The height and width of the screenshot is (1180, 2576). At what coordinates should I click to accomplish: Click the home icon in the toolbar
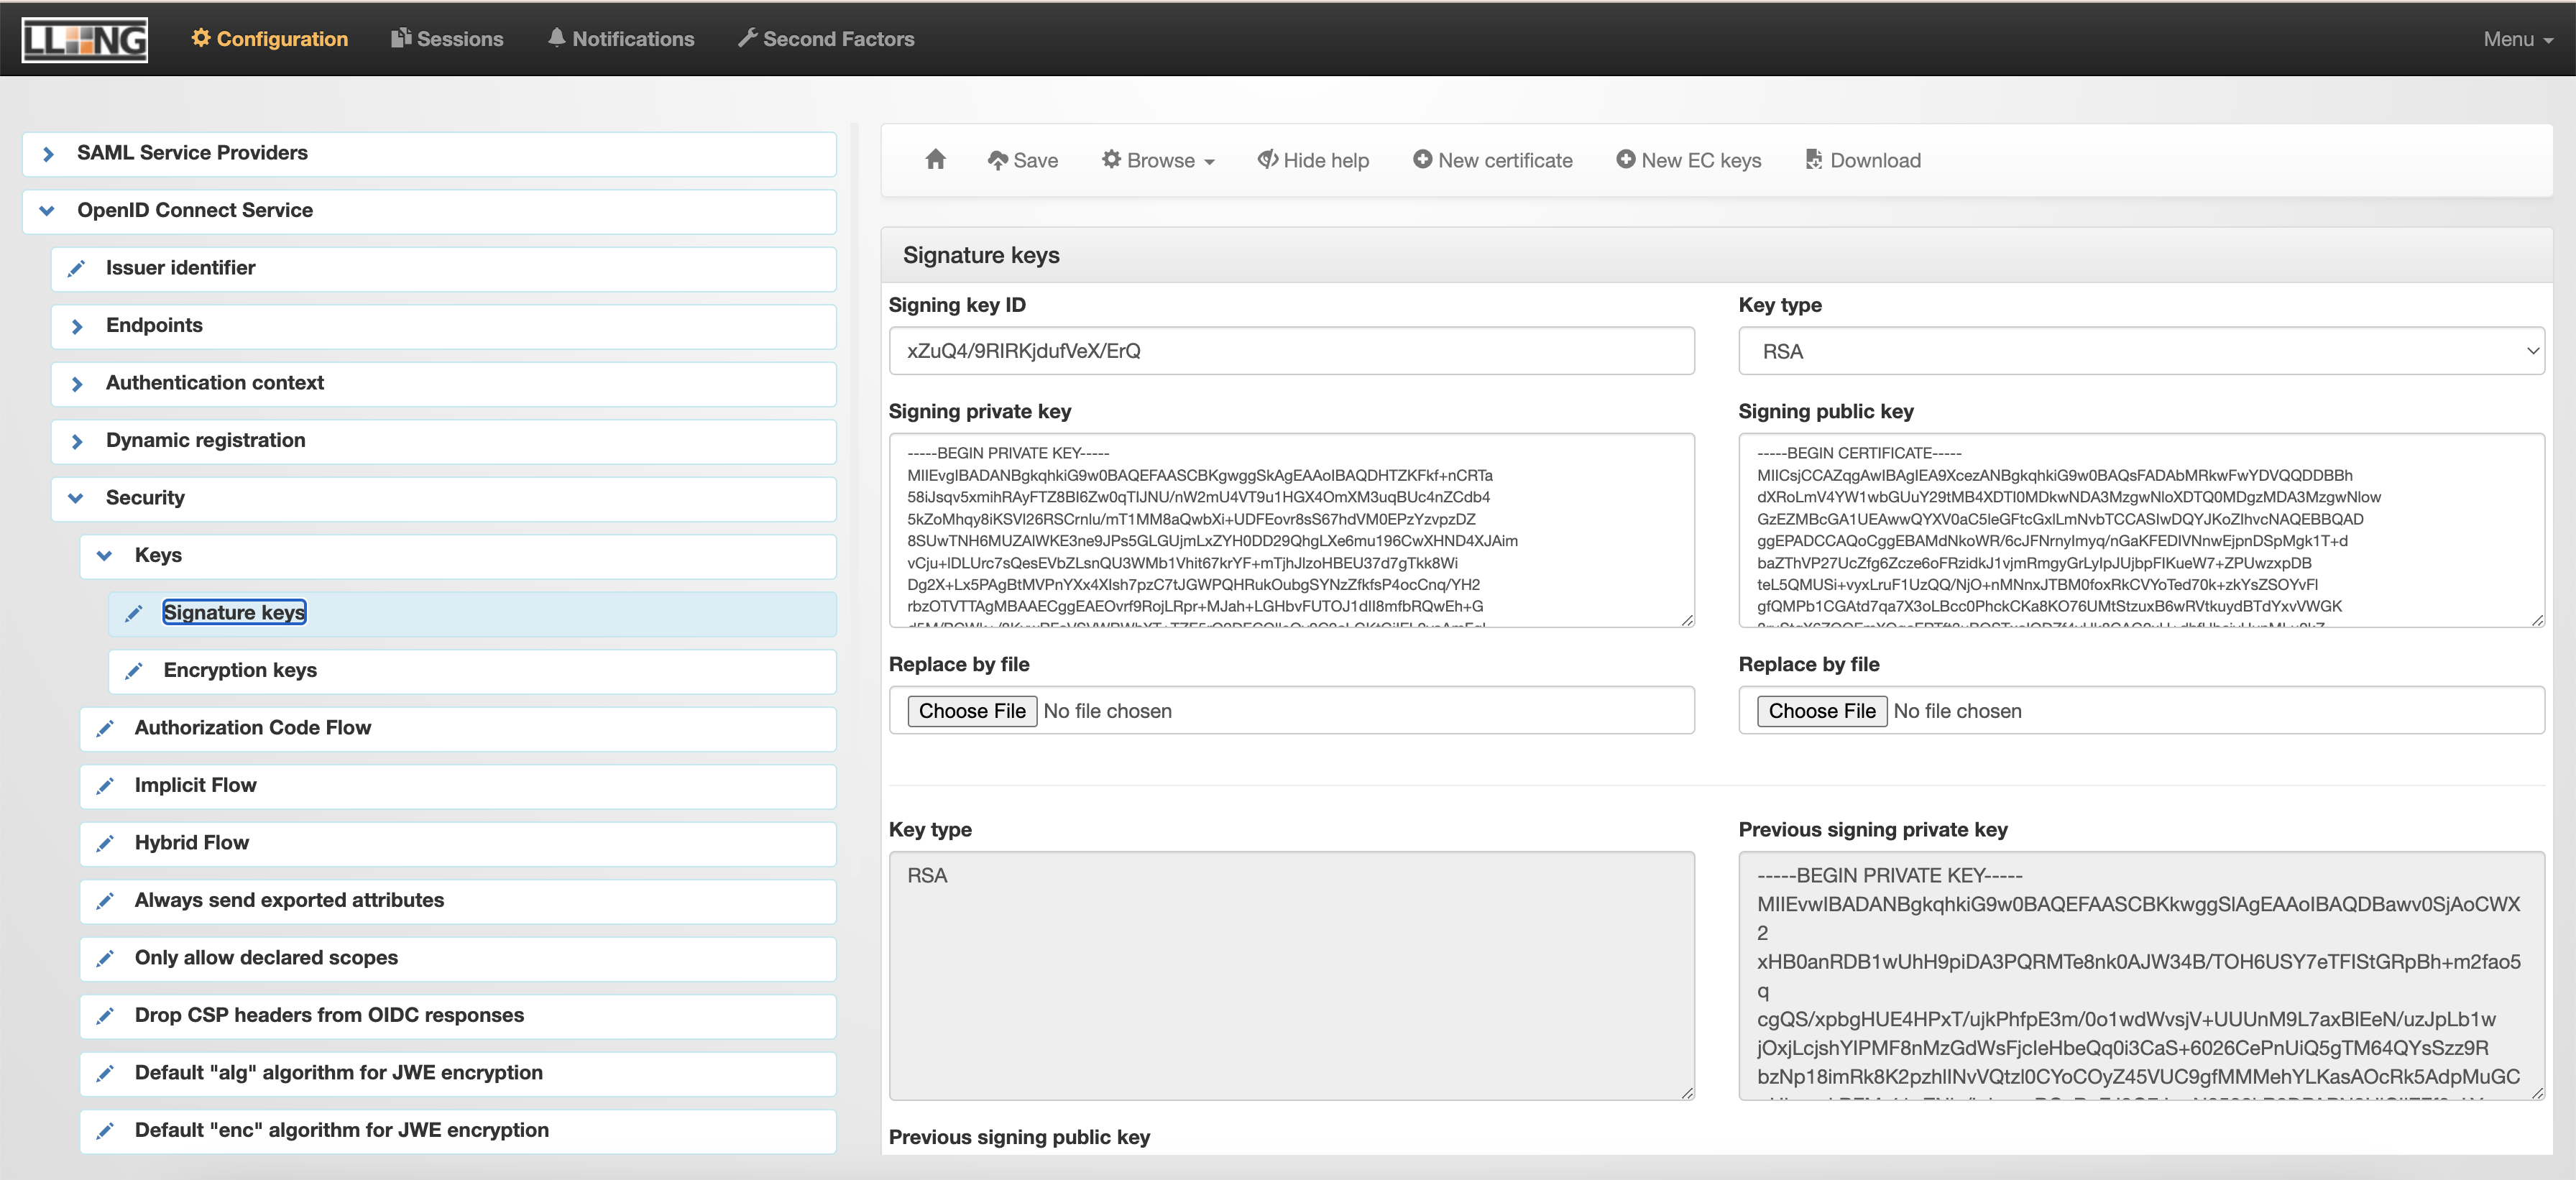[x=935, y=160]
